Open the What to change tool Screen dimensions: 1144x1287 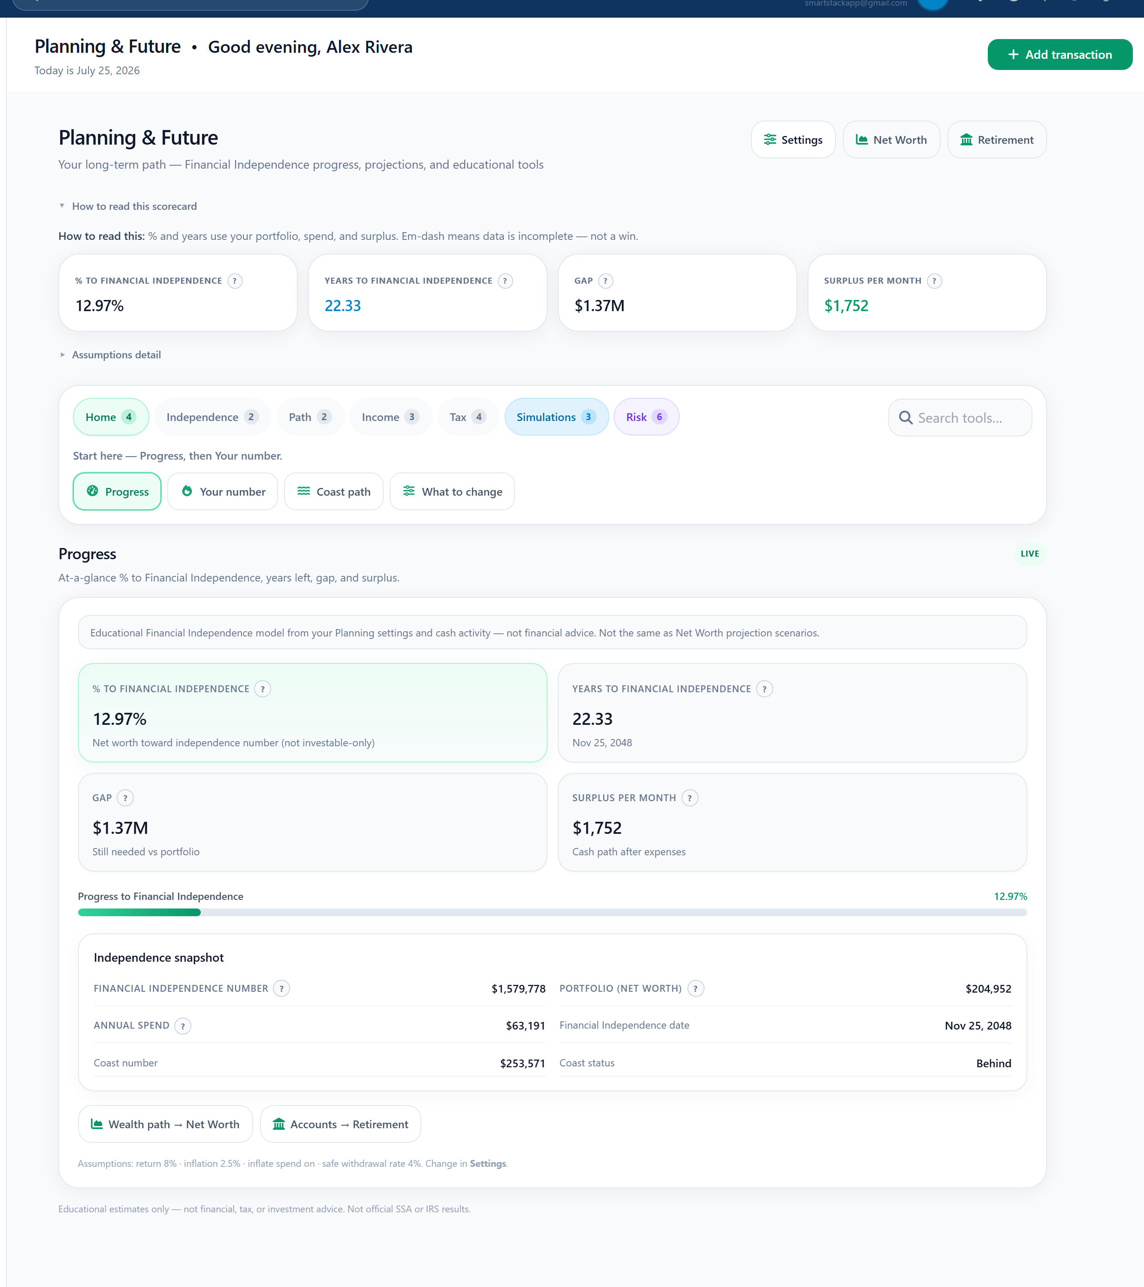point(452,492)
